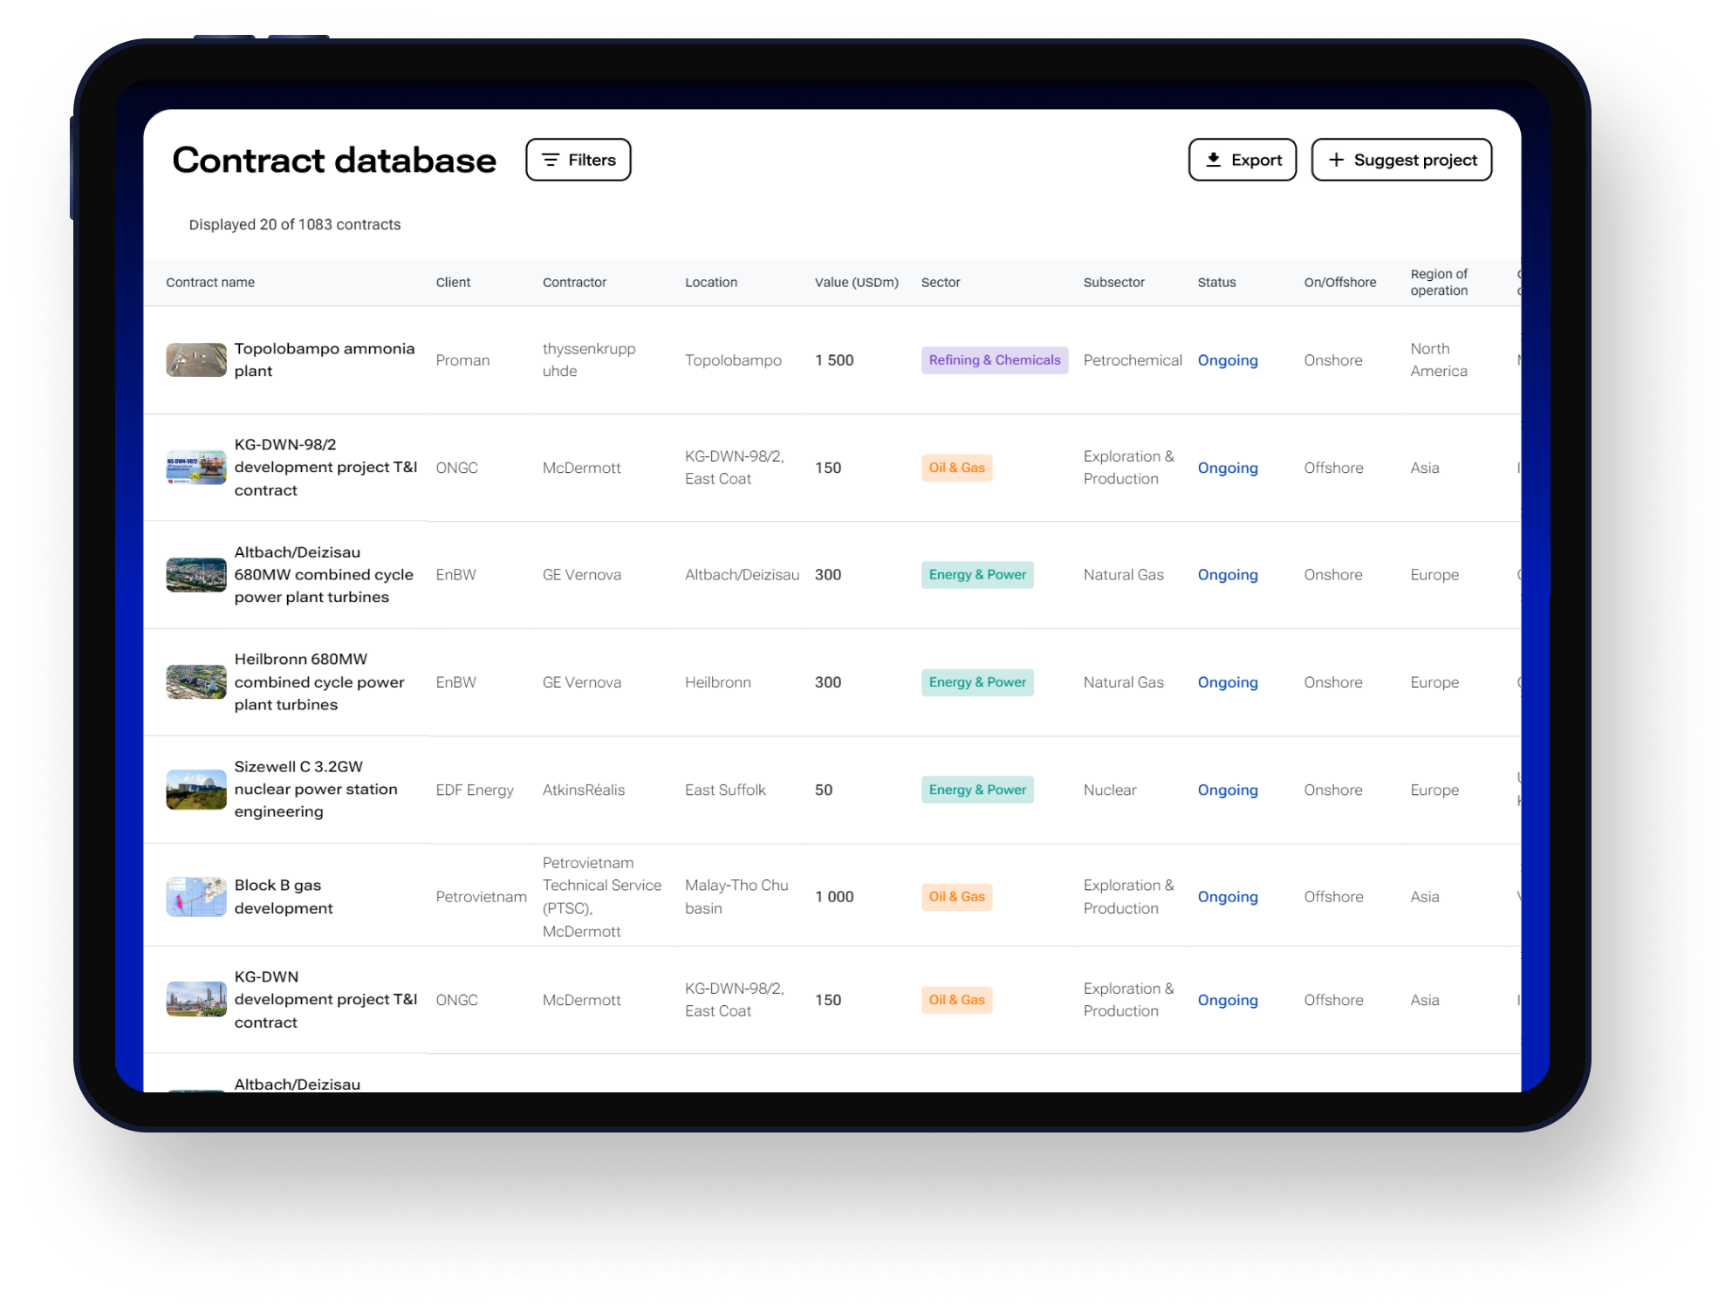
Task: Click Suggest project button
Action: click(1400, 160)
